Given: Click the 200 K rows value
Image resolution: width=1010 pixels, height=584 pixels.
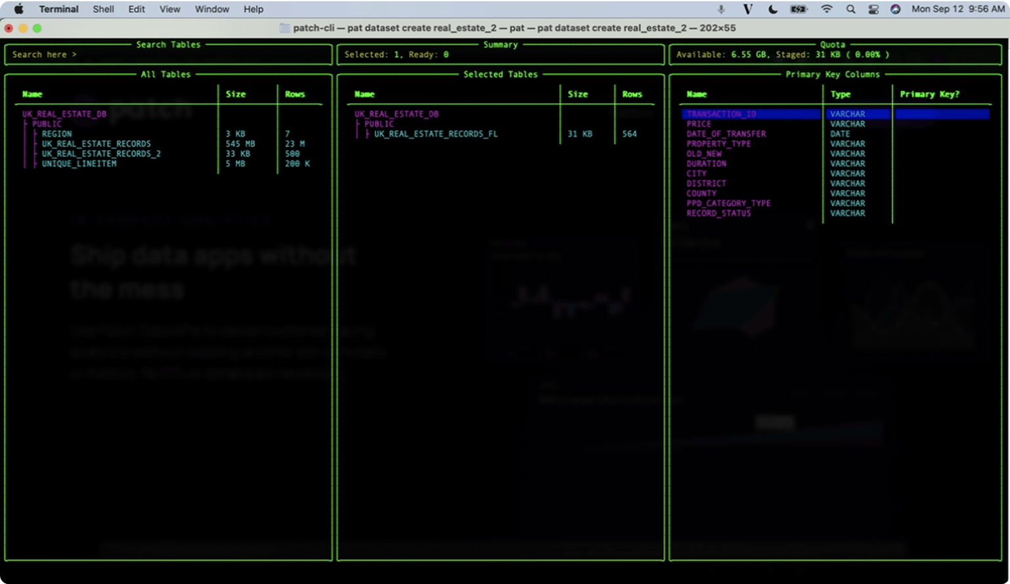Looking at the screenshot, I should (297, 164).
